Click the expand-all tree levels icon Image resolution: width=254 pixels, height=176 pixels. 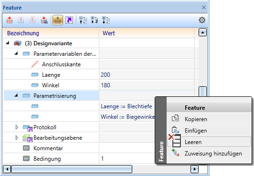pos(106,20)
